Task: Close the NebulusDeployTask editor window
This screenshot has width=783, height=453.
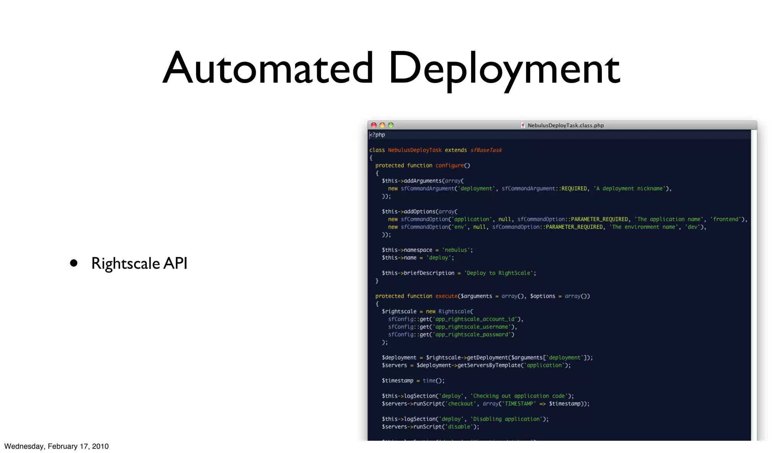Action: pyautogui.click(x=374, y=125)
